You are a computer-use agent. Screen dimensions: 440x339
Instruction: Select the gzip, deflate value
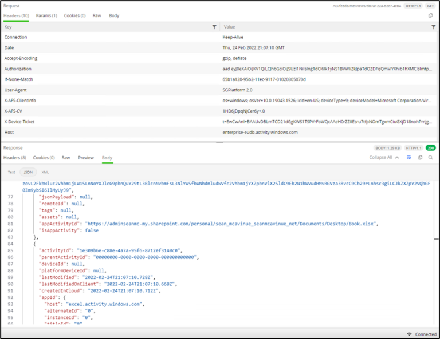[x=234, y=58]
